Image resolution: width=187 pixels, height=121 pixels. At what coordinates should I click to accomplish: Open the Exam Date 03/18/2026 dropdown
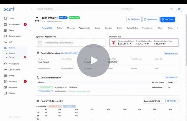click(x=153, y=101)
